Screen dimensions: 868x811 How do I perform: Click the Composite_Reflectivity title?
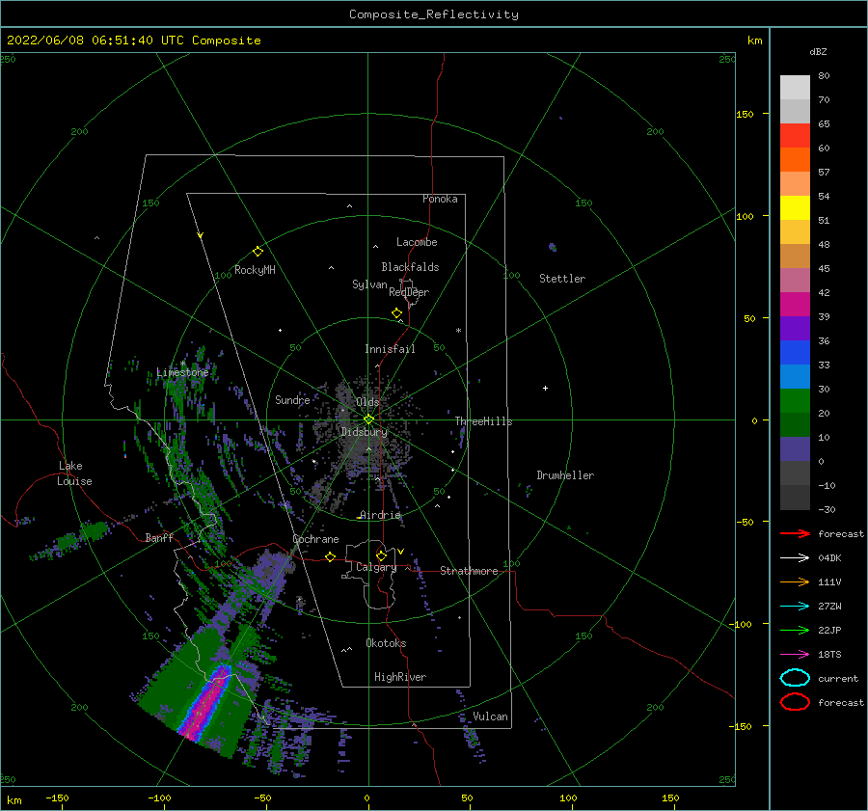point(434,14)
